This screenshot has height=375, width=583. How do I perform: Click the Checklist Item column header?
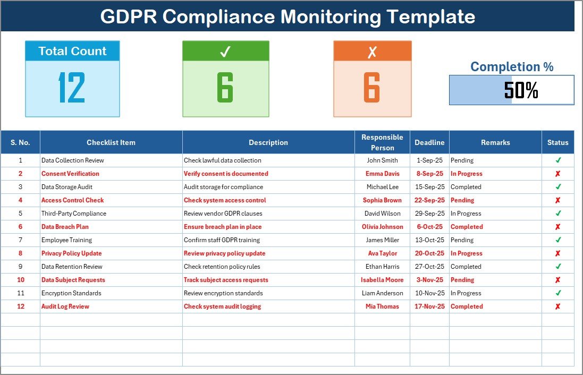(x=111, y=142)
